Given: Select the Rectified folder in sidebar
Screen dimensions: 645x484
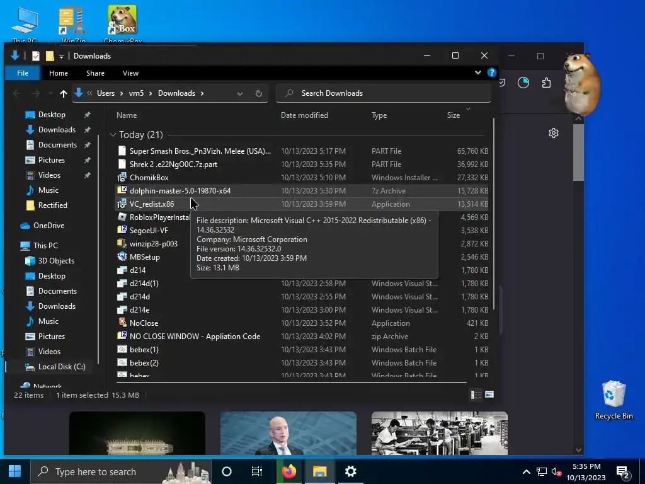Looking at the screenshot, I should tap(53, 205).
